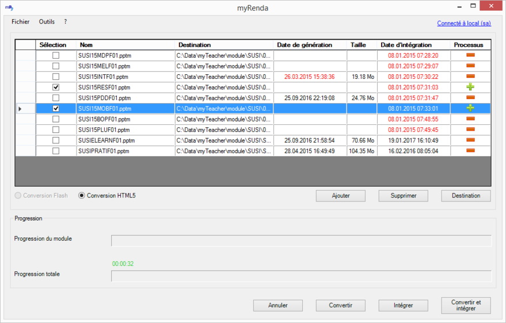506x323 pixels.
Task: Click the Progression du module bar
Action: point(301,241)
